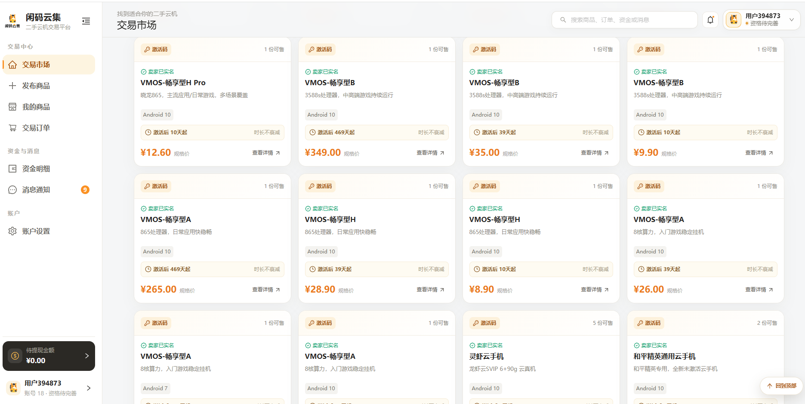805x404 pixels.
Task: Click the 激活码 tag on ¥12.60 card
Action: point(156,49)
